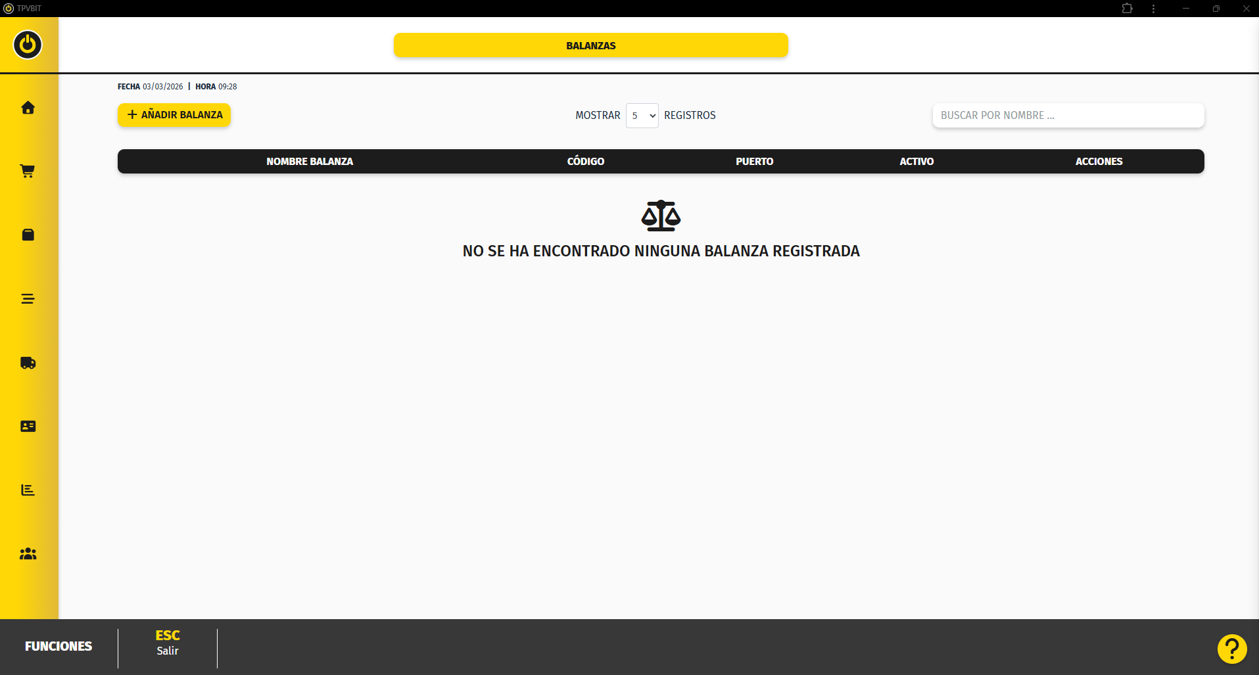
Task: Click the ESC Salir button
Action: pyautogui.click(x=168, y=643)
